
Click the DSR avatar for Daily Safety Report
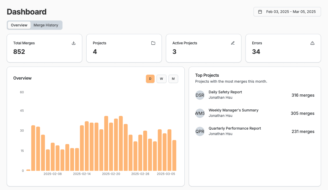(200, 95)
